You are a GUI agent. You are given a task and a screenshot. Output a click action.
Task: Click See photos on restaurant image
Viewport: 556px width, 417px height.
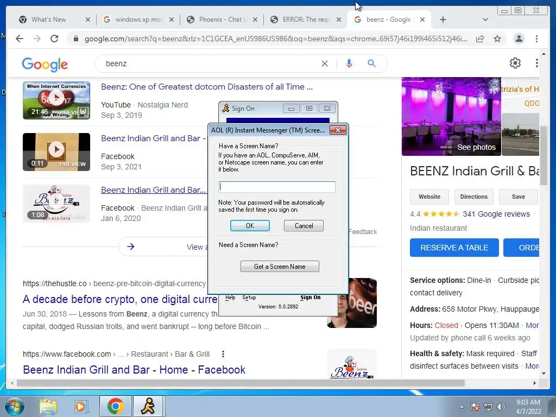476,147
